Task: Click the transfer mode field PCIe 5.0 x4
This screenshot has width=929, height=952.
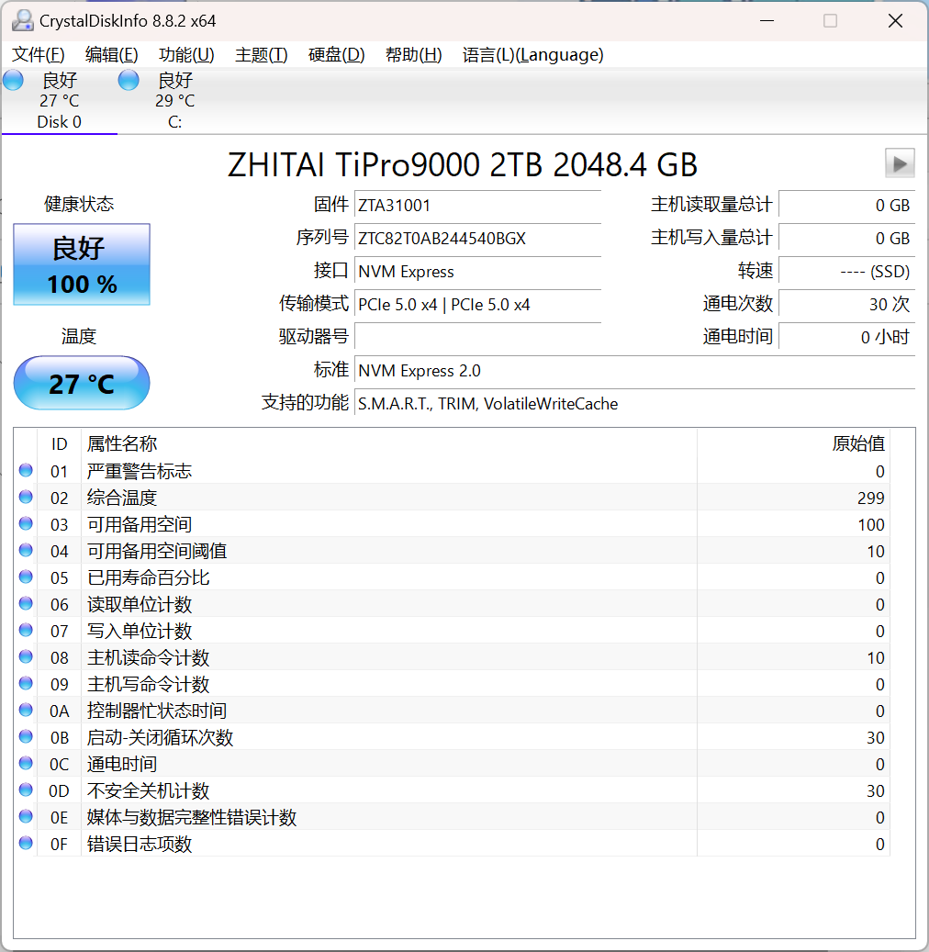Action: click(x=478, y=304)
